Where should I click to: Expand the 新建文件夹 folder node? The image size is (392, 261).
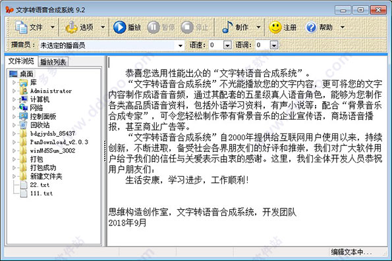pyautogui.click(x=14, y=176)
